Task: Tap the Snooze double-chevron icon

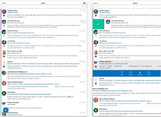Action: pos(131,72)
